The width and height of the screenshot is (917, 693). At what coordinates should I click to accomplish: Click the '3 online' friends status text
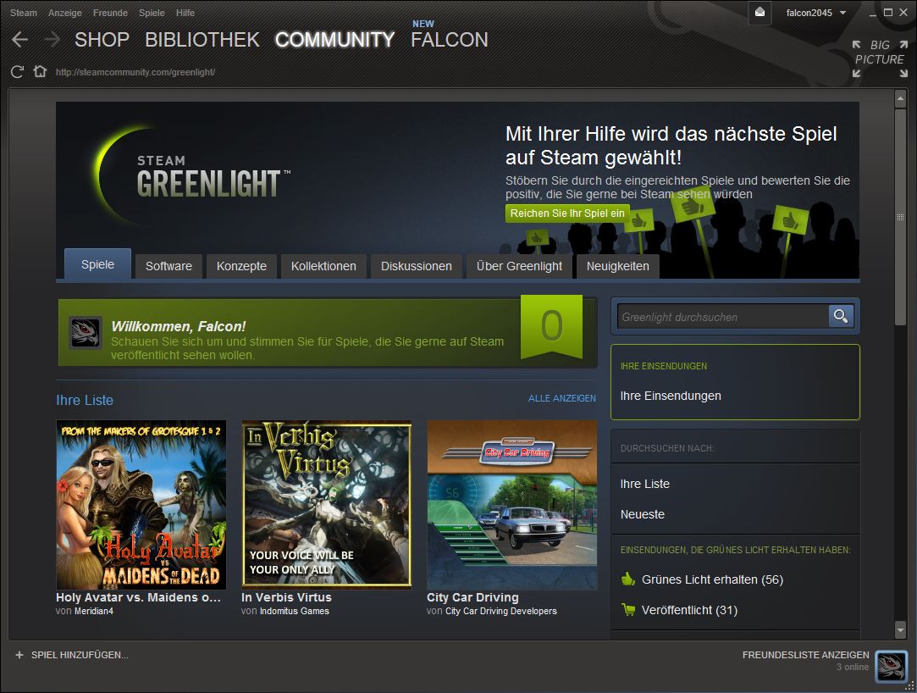tap(852, 668)
